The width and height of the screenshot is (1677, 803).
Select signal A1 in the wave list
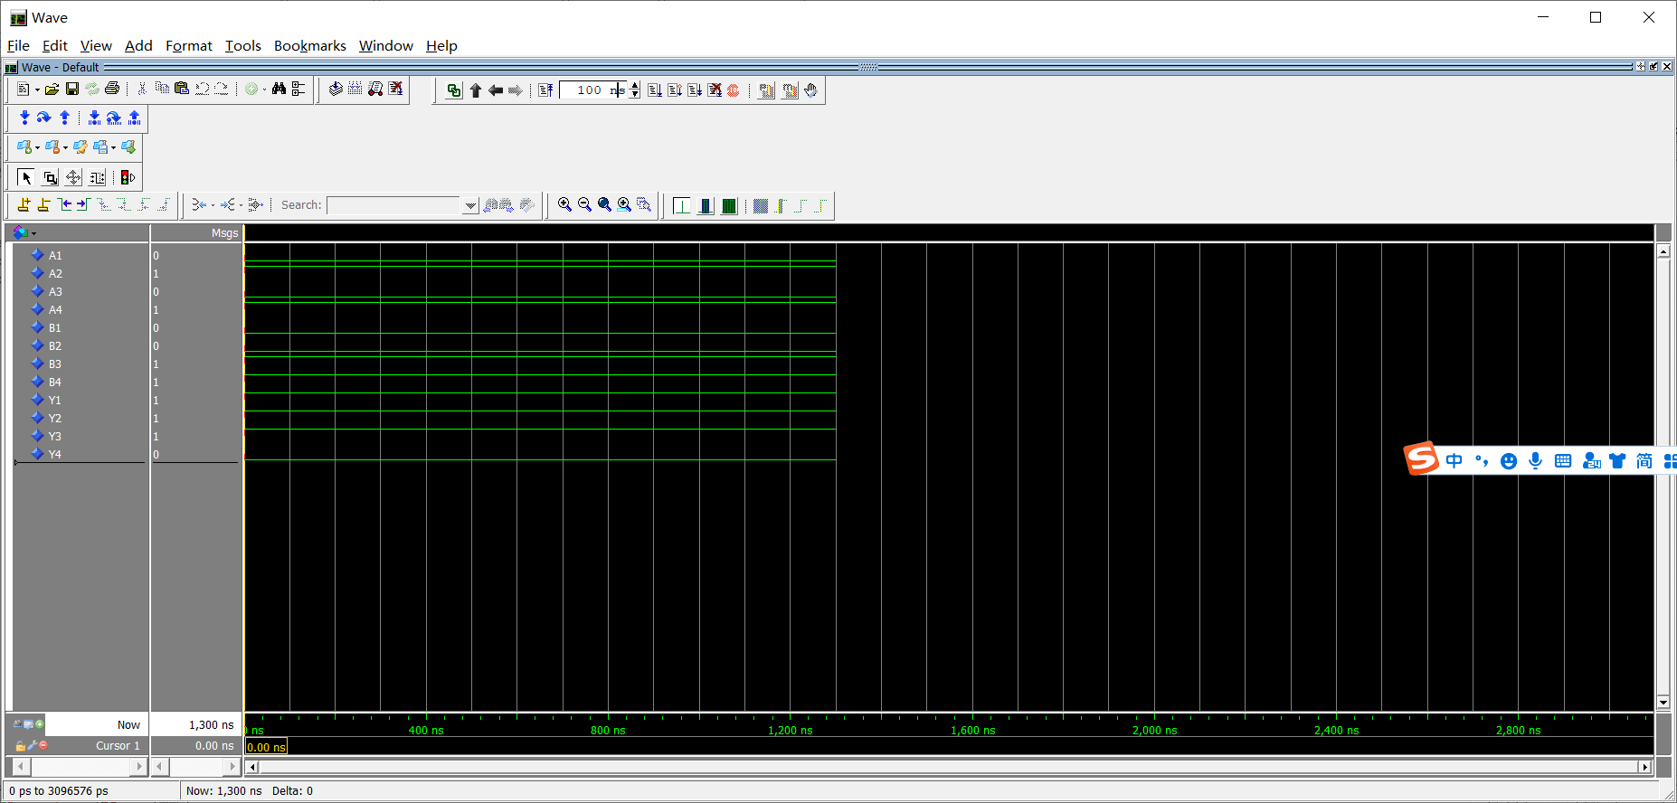pyautogui.click(x=55, y=256)
